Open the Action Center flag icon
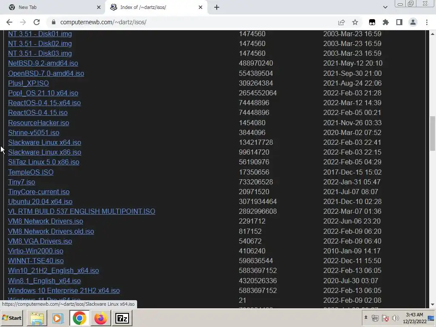Viewport: 436px width, 327px height. tap(385, 318)
